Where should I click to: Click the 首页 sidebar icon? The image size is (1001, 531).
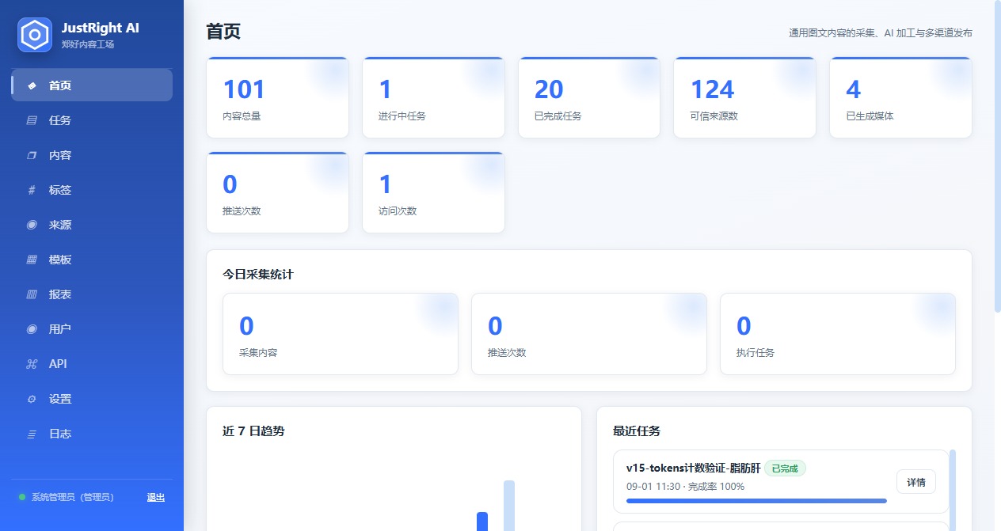(32, 85)
